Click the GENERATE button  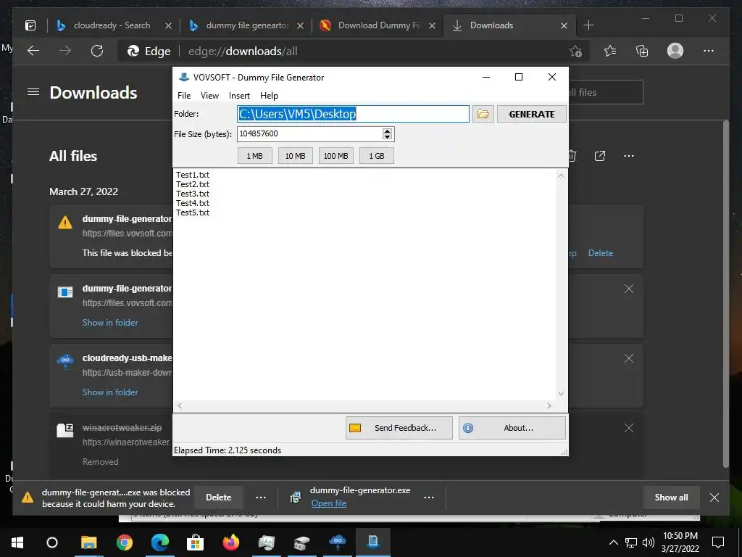[x=531, y=114]
